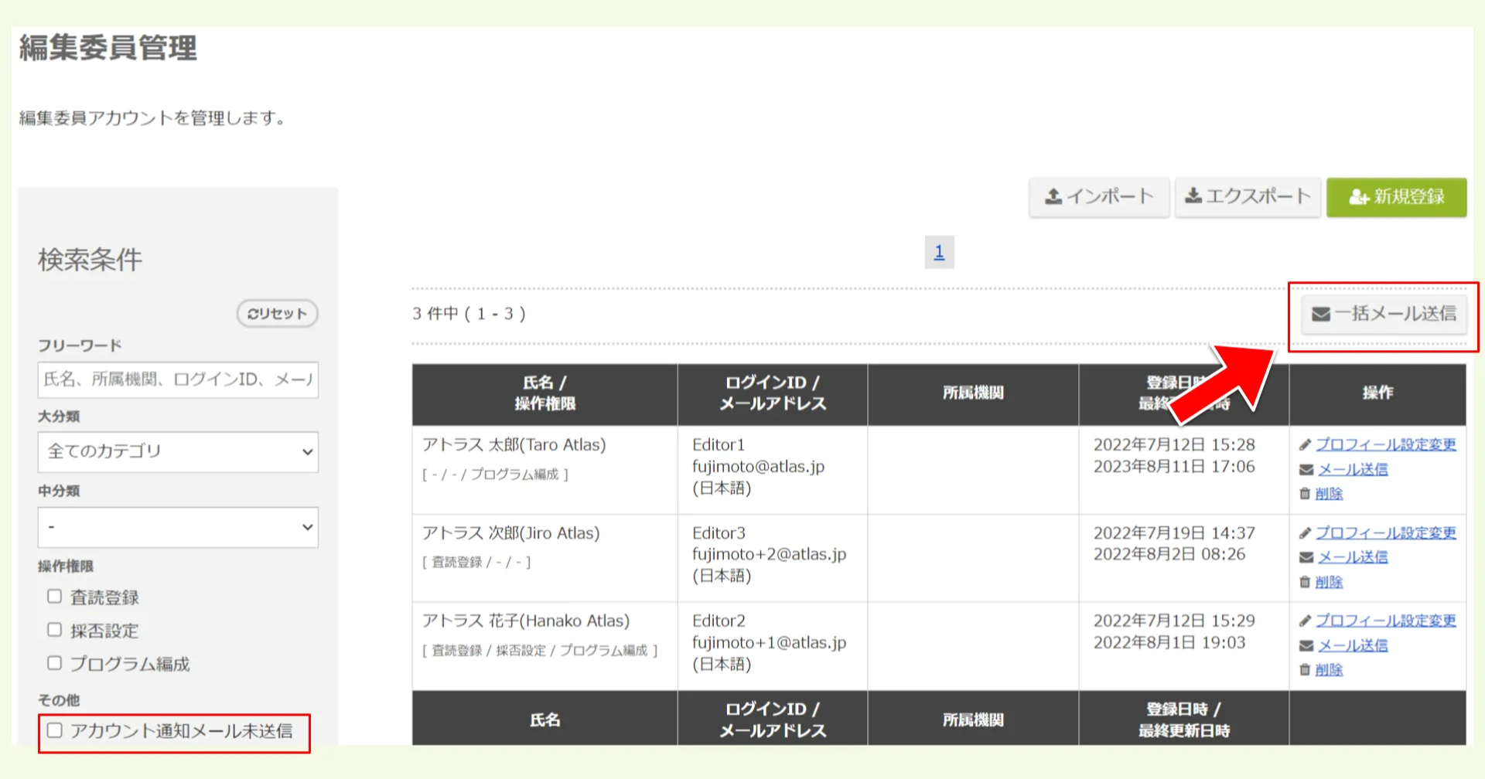
Task: Click the mail icon beside アトラス 花子's メール送信 link
Action: click(x=1306, y=645)
